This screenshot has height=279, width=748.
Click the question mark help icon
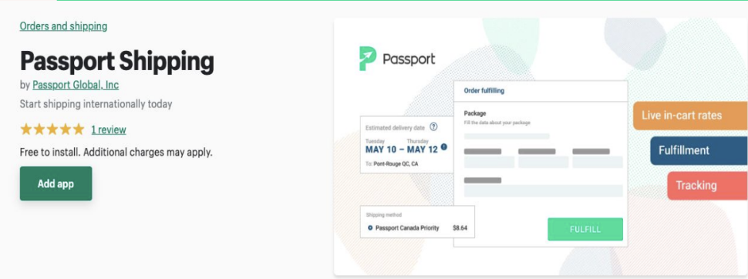pyautogui.click(x=433, y=127)
